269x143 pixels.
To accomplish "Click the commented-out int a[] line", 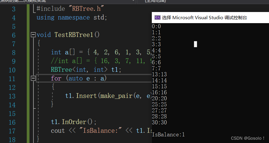I will (101, 61).
